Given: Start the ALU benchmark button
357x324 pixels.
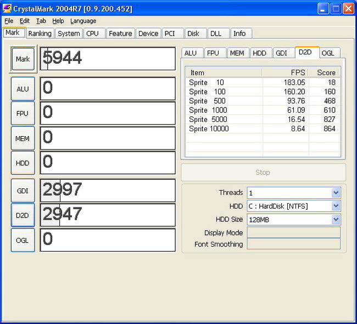Looking at the screenshot, I should click(23, 89).
